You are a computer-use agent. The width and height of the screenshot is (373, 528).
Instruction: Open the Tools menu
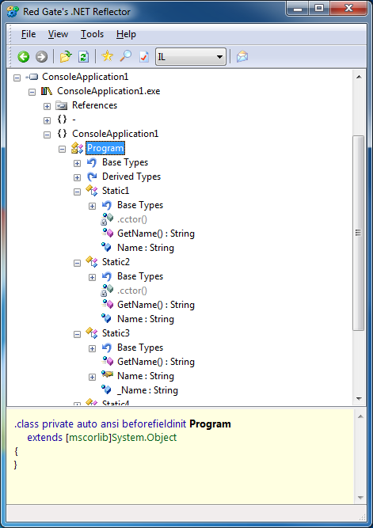(x=92, y=34)
